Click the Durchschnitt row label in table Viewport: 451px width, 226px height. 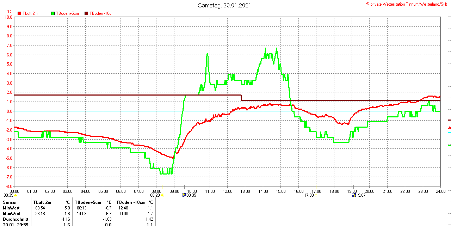16,219
